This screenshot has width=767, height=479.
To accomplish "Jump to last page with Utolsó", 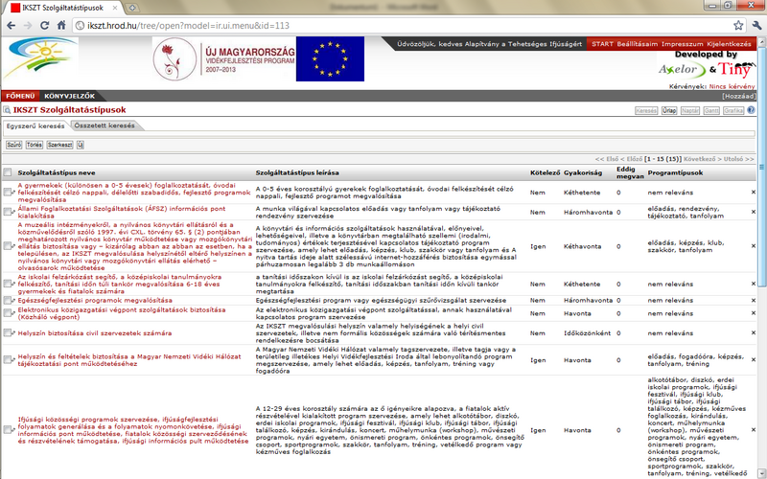I will 738,159.
